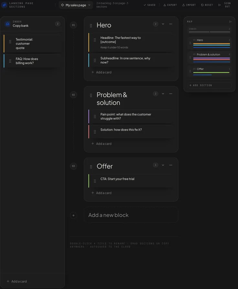
Task: Click the Landing Page Sections app logo
Action: point(4,5)
